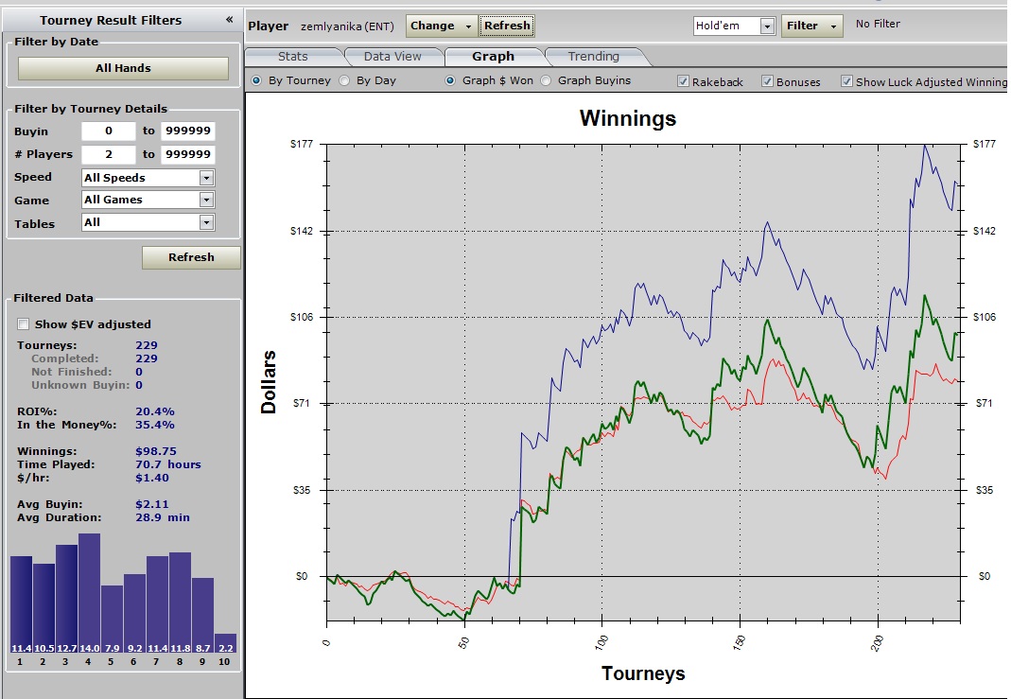This screenshot has width=1011, height=699.
Task: Open the Data View tab
Action: pos(392,57)
